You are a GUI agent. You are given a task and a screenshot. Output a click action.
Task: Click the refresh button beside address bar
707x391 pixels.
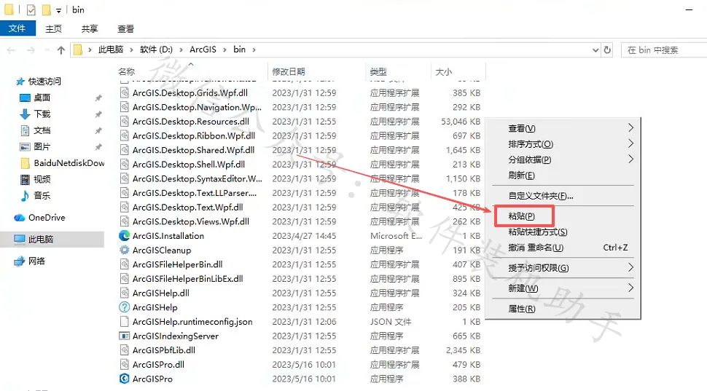607,50
